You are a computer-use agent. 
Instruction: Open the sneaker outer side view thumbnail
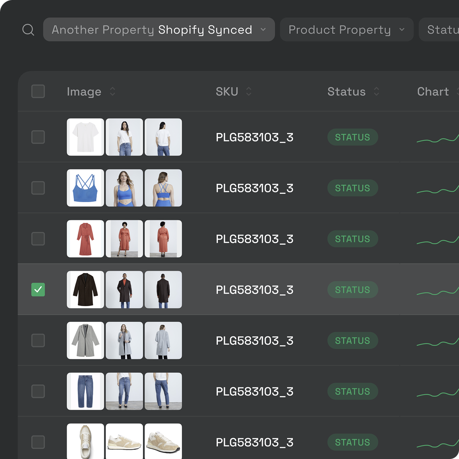[163, 441]
